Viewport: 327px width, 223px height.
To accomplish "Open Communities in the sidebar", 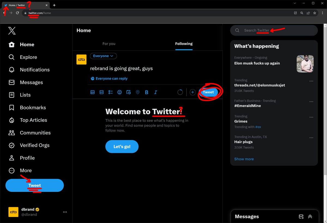I will (x=30, y=132).
